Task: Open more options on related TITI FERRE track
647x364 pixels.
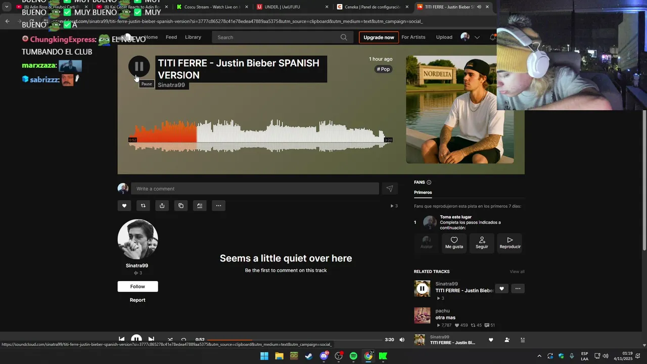Action: coord(518,289)
